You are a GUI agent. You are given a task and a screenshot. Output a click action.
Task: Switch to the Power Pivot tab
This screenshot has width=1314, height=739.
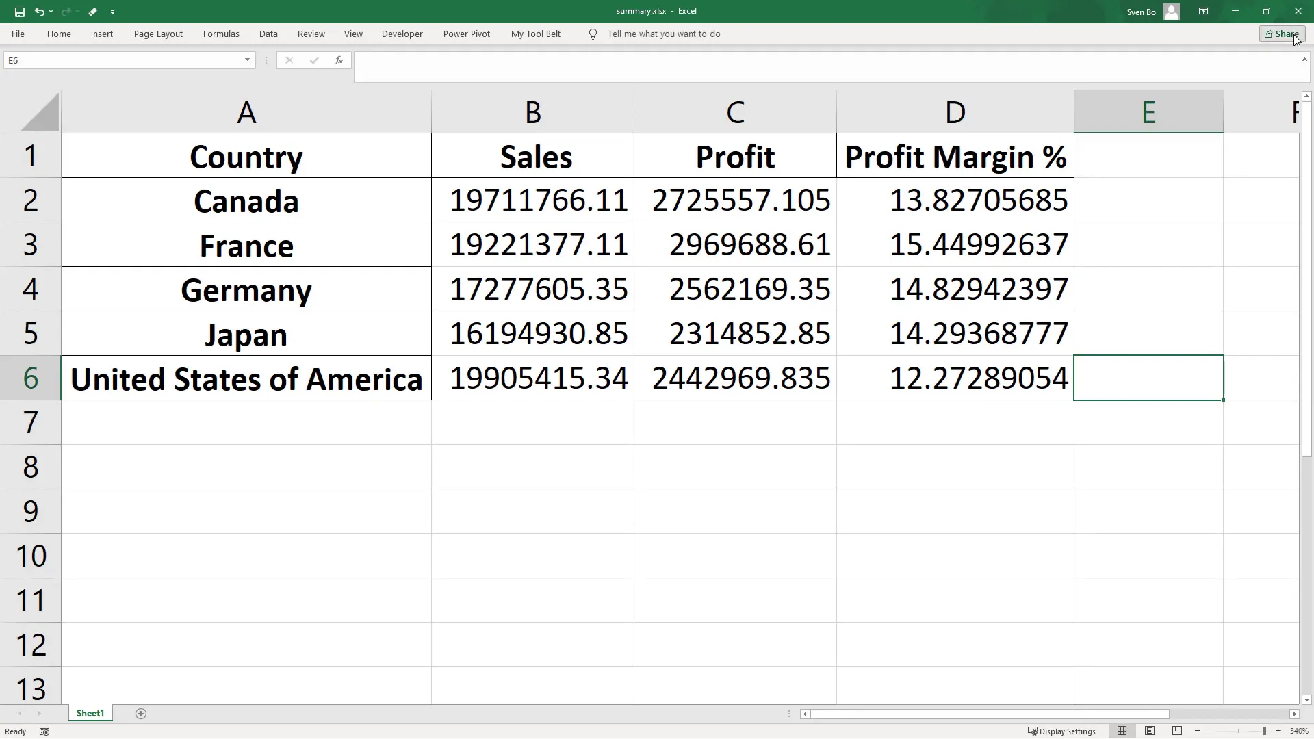coord(467,34)
